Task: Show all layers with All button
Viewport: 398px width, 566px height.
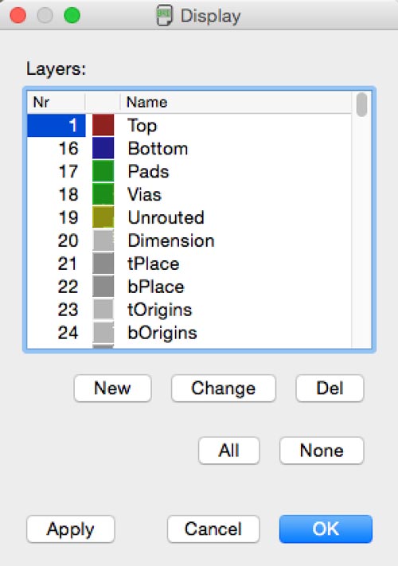Action: (228, 451)
